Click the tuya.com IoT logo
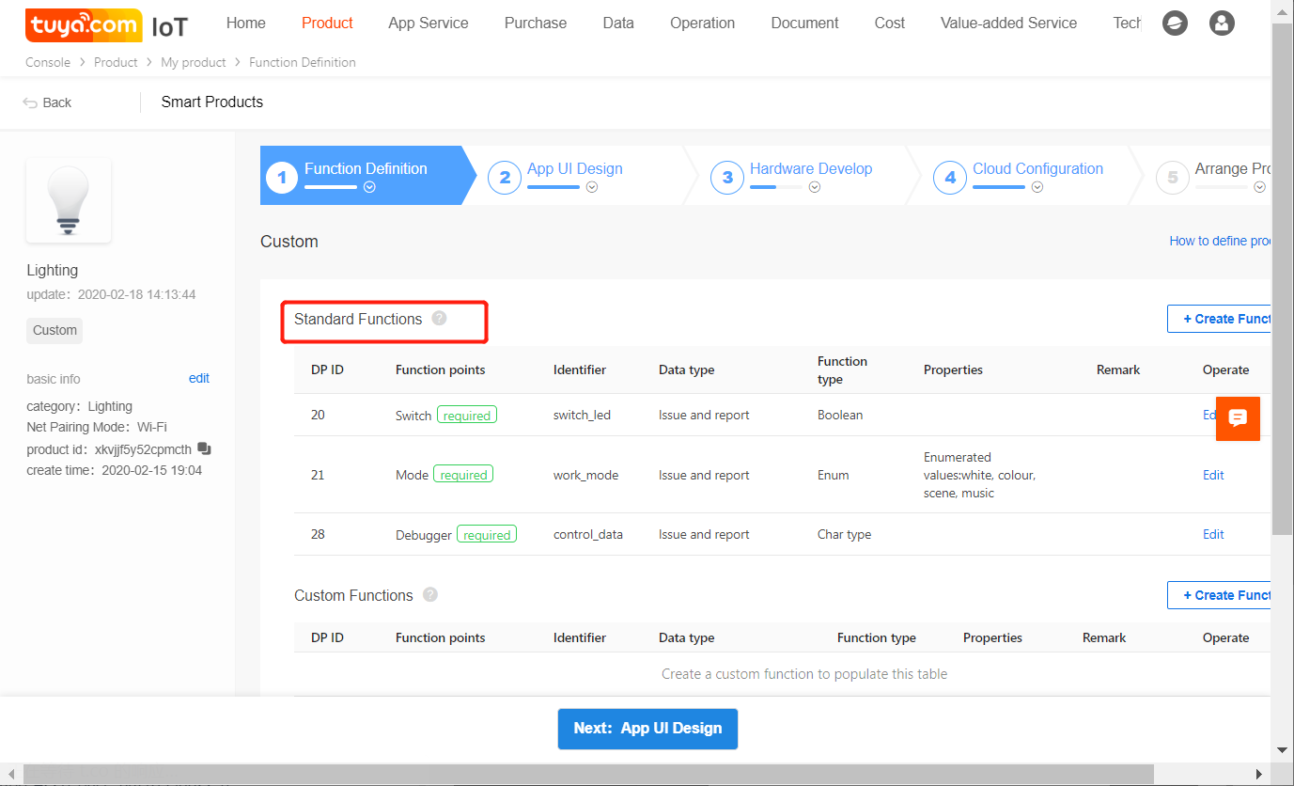Viewport: 1294px width, 786px height. (105, 25)
